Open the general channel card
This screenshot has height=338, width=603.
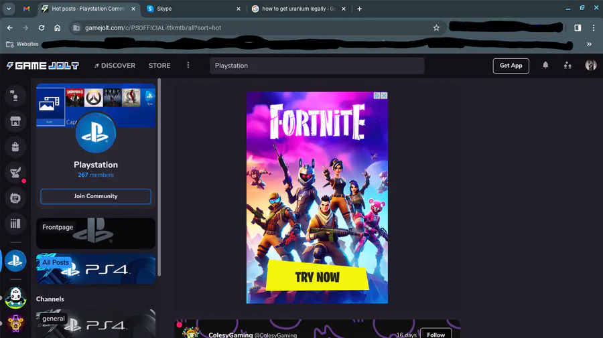click(x=96, y=324)
